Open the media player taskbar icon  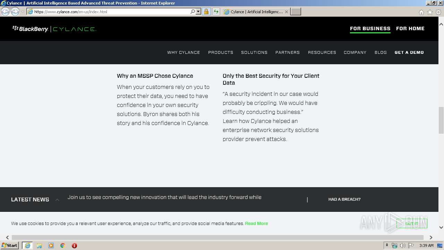(51, 245)
